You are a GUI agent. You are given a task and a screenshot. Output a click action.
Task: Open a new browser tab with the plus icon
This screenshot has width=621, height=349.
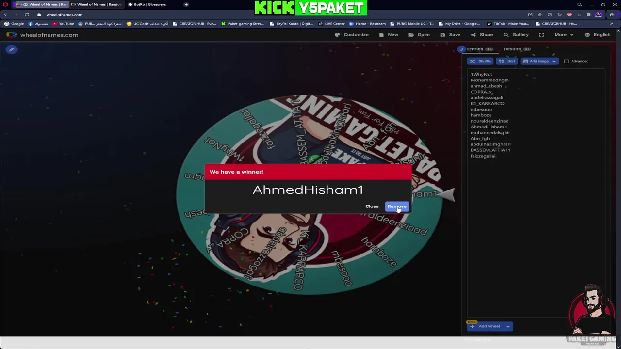[x=186, y=4]
